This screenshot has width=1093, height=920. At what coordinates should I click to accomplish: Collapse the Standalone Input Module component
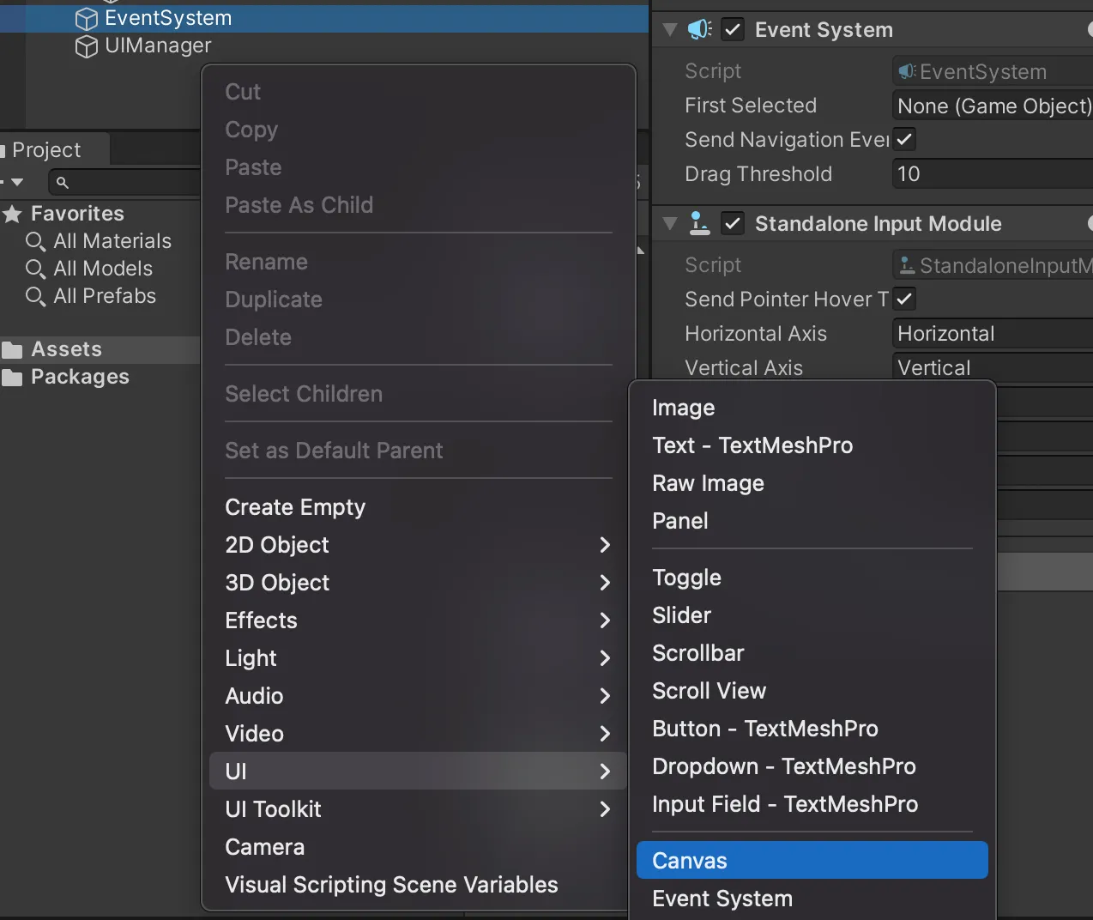(x=670, y=223)
